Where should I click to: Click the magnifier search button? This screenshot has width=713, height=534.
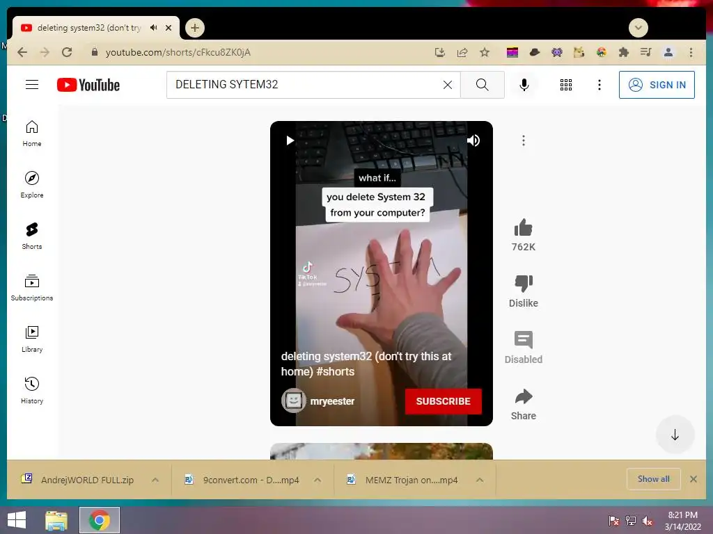point(482,85)
